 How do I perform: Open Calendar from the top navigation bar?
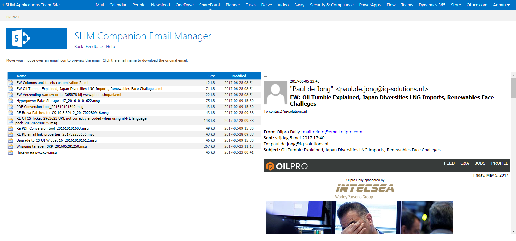click(118, 5)
